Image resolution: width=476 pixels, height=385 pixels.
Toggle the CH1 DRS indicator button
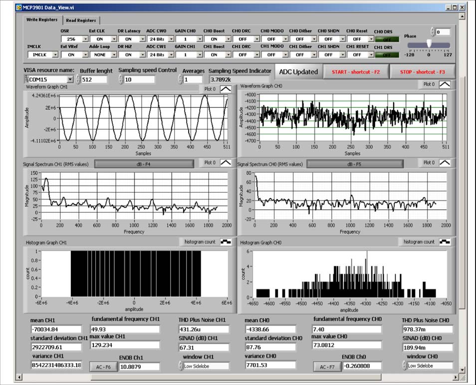coord(387,55)
